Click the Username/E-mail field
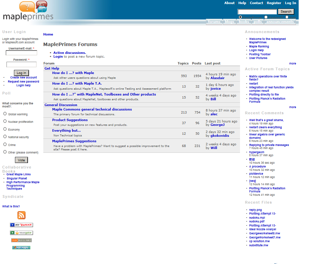Image resolution: width=314 pixels, height=264 pixels. [21, 53]
